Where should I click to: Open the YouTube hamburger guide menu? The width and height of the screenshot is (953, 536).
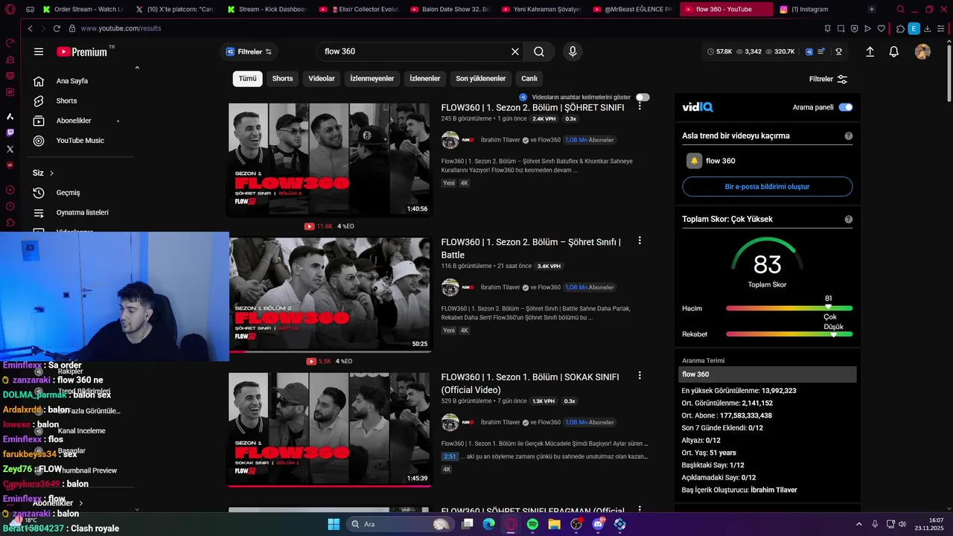(x=39, y=51)
